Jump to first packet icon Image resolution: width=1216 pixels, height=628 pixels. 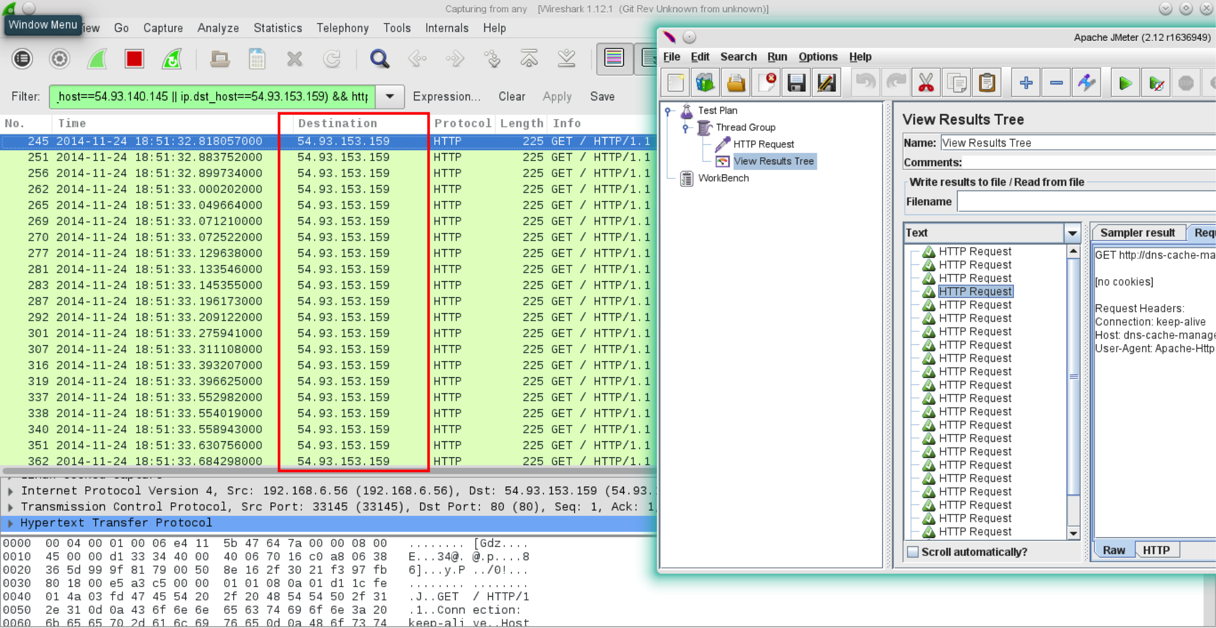coord(529,59)
